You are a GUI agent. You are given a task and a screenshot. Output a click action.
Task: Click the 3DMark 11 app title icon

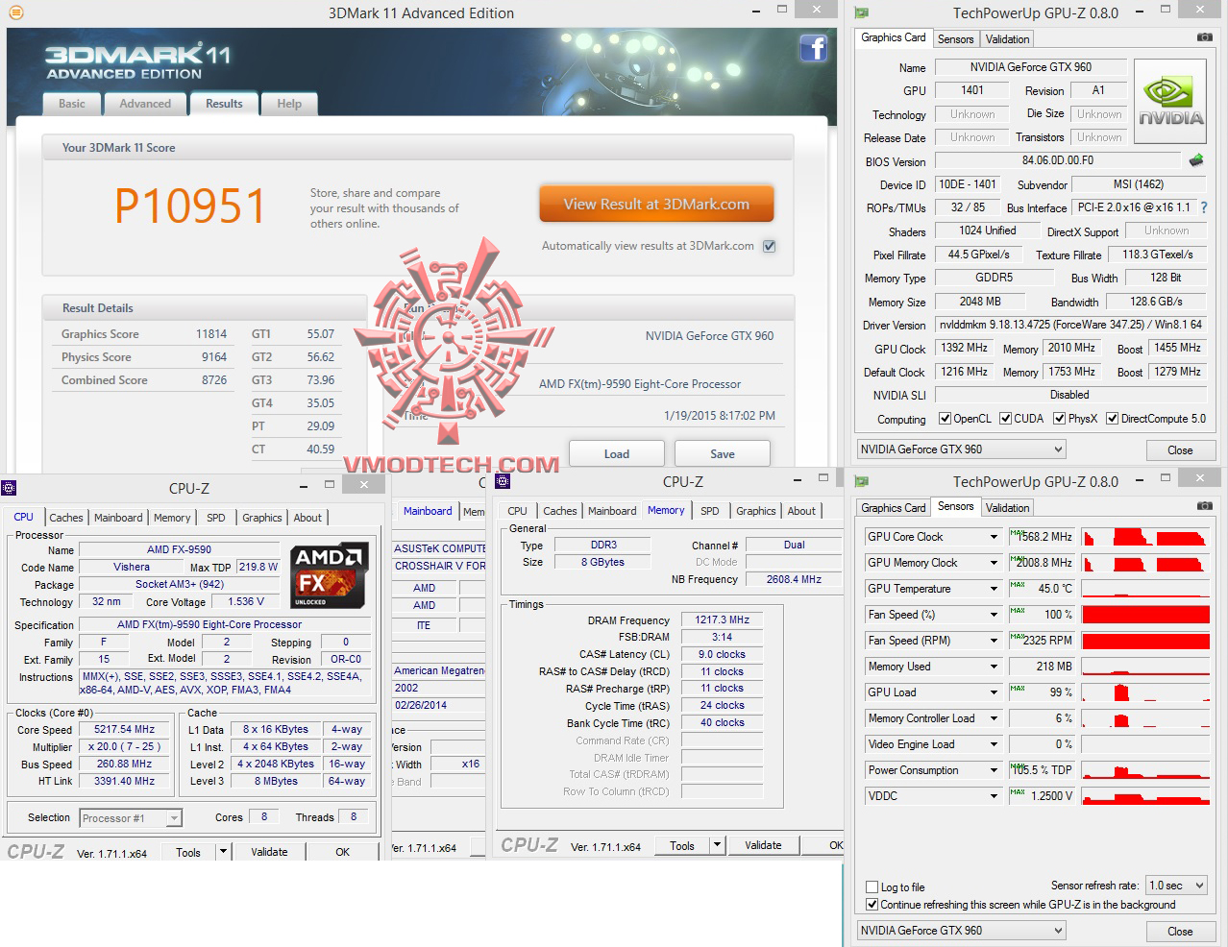pos(16,12)
